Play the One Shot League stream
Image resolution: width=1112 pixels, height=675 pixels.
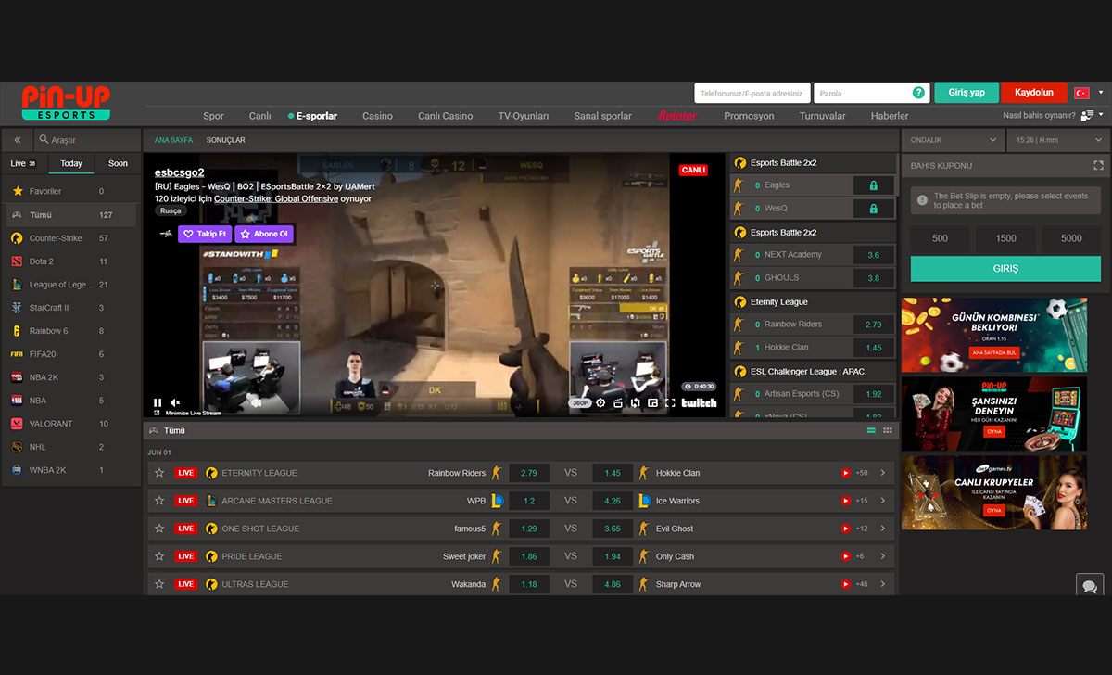coord(845,529)
